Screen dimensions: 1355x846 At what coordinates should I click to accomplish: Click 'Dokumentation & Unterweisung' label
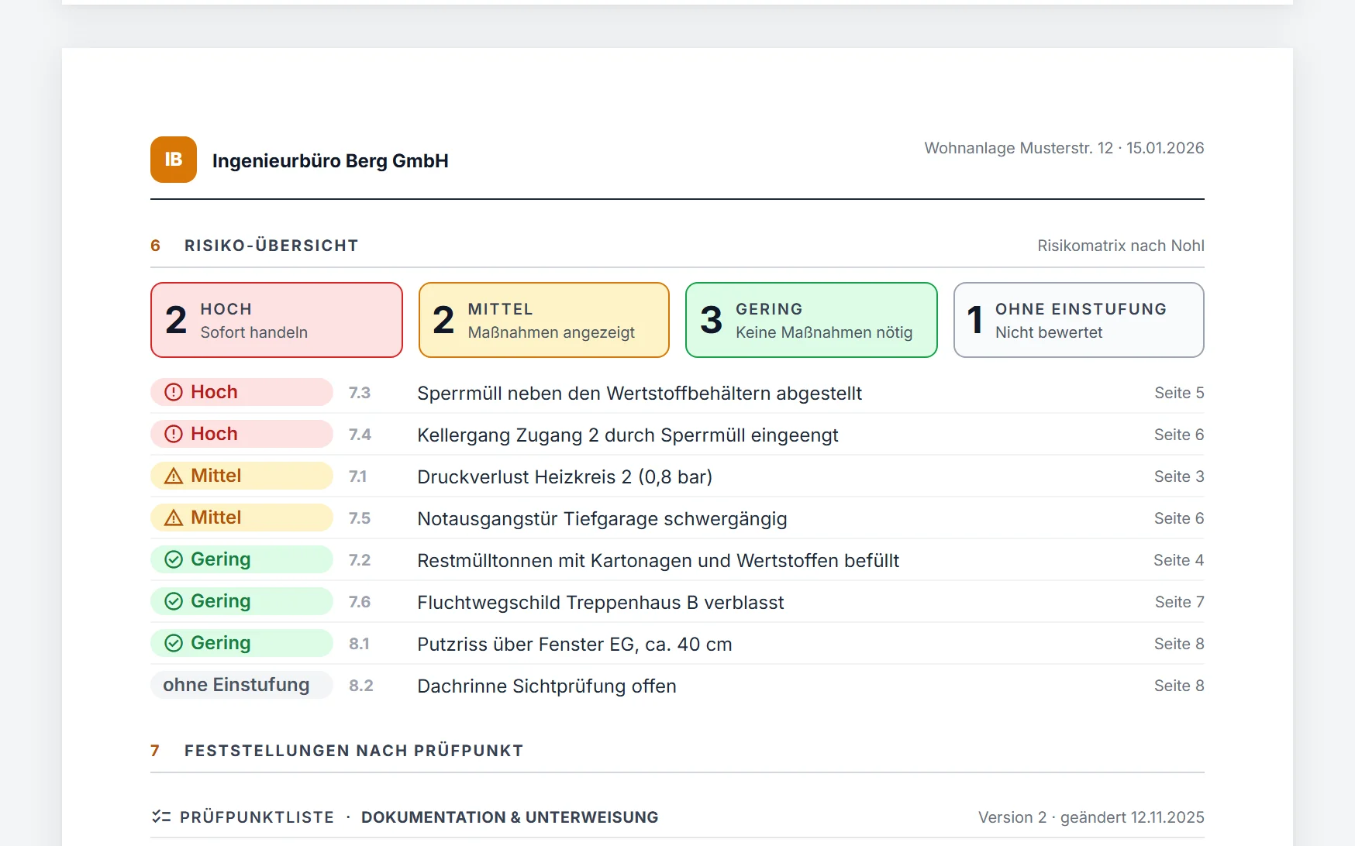point(509,817)
